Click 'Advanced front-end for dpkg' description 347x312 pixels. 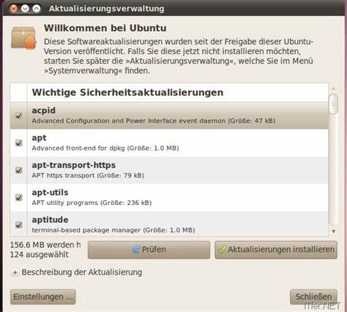pyautogui.click(x=78, y=148)
